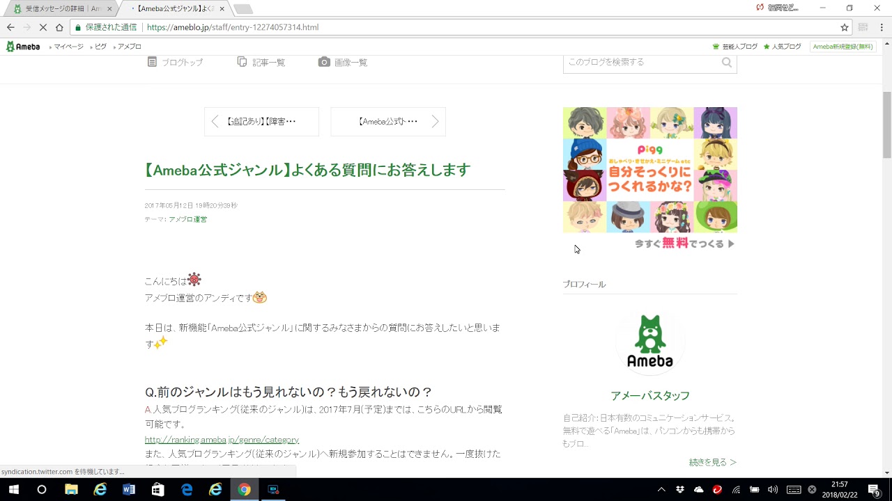The height and width of the screenshot is (501, 892).
Task: Open Dropbox tray icon
Action: 681,489
